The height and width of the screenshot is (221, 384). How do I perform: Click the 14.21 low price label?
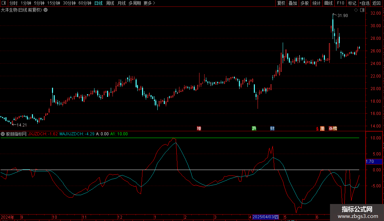pyautogui.click(x=21, y=125)
